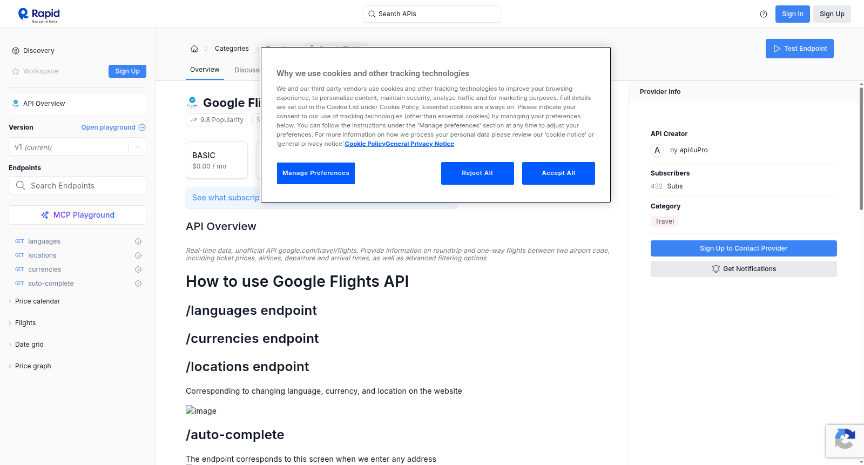The height and width of the screenshot is (465, 864).
Task: Click the '/auto-complete' heading
Action: point(235,435)
